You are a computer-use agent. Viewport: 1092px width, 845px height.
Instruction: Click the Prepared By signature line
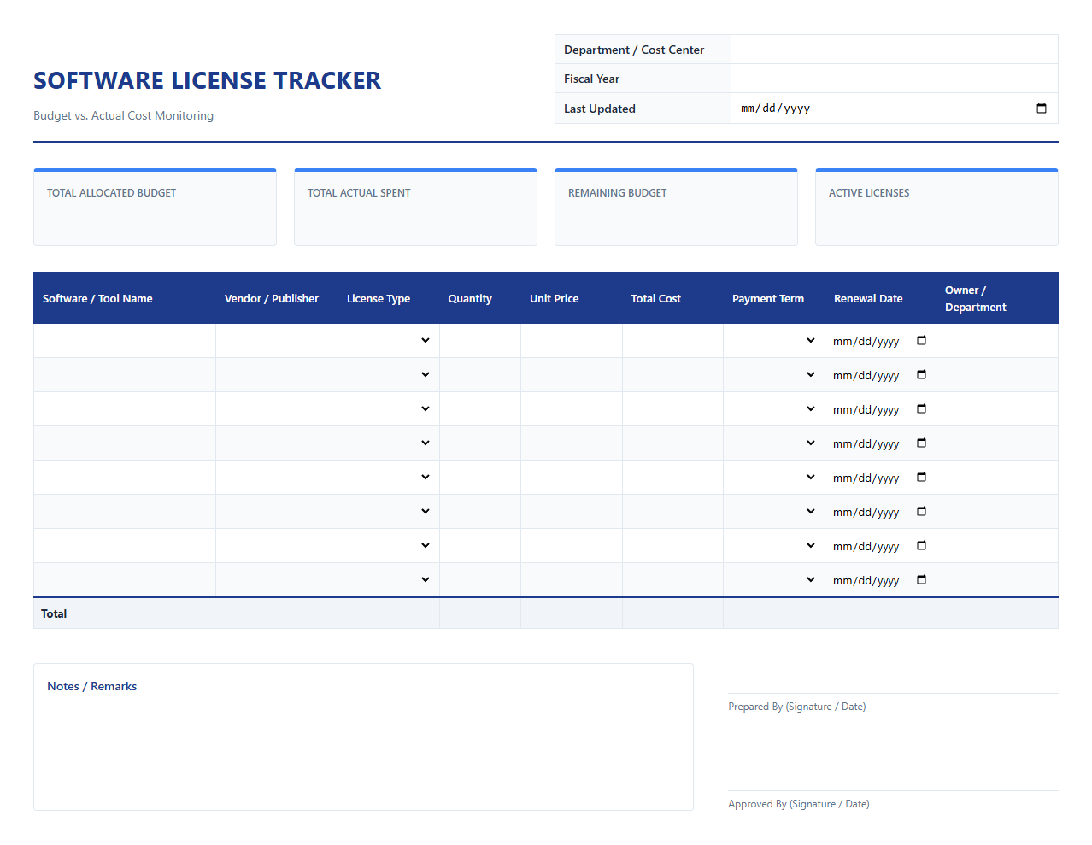(x=893, y=694)
